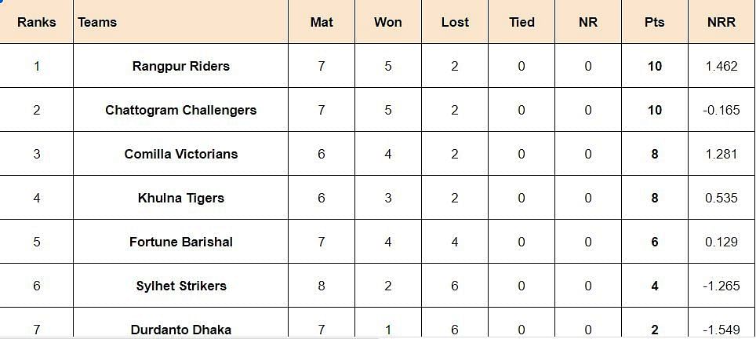Click Sylhet Strikers matches played value 8
Image resolution: width=756 pixels, height=339 pixels.
click(322, 286)
